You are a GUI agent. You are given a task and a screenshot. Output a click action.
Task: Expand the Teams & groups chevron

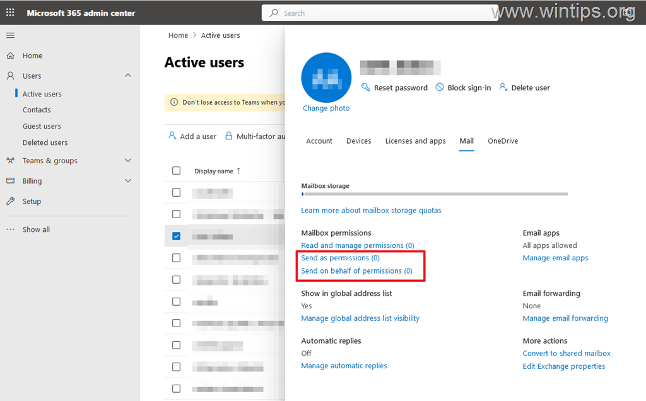pyautogui.click(x=128, y=160)
